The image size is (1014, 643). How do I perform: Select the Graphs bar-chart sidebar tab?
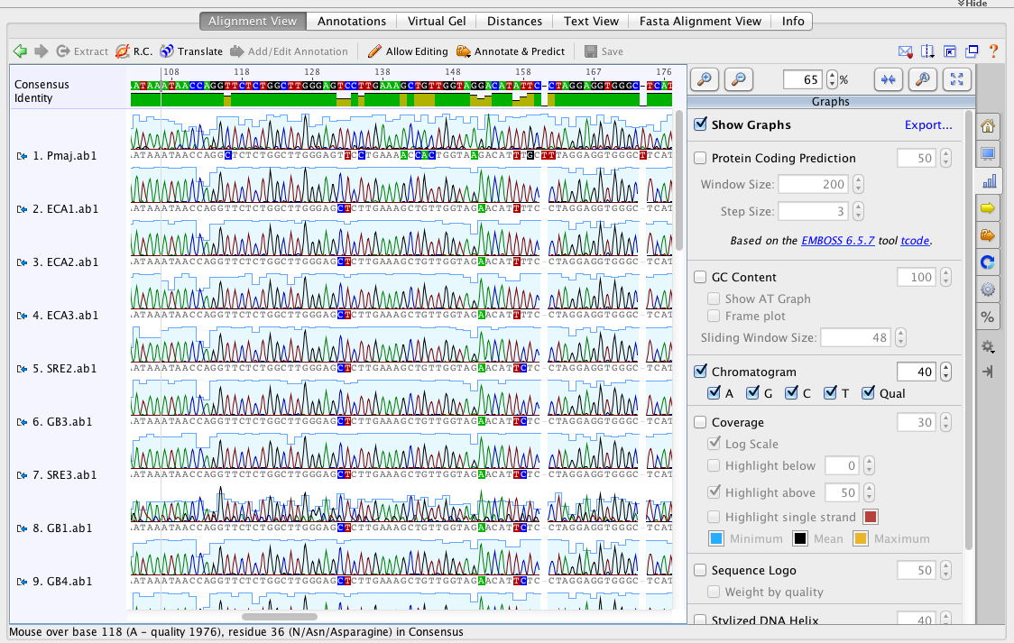coord(989,181)
